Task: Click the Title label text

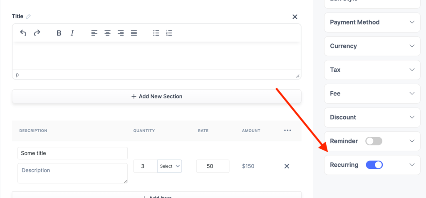Action: point(17,16)
